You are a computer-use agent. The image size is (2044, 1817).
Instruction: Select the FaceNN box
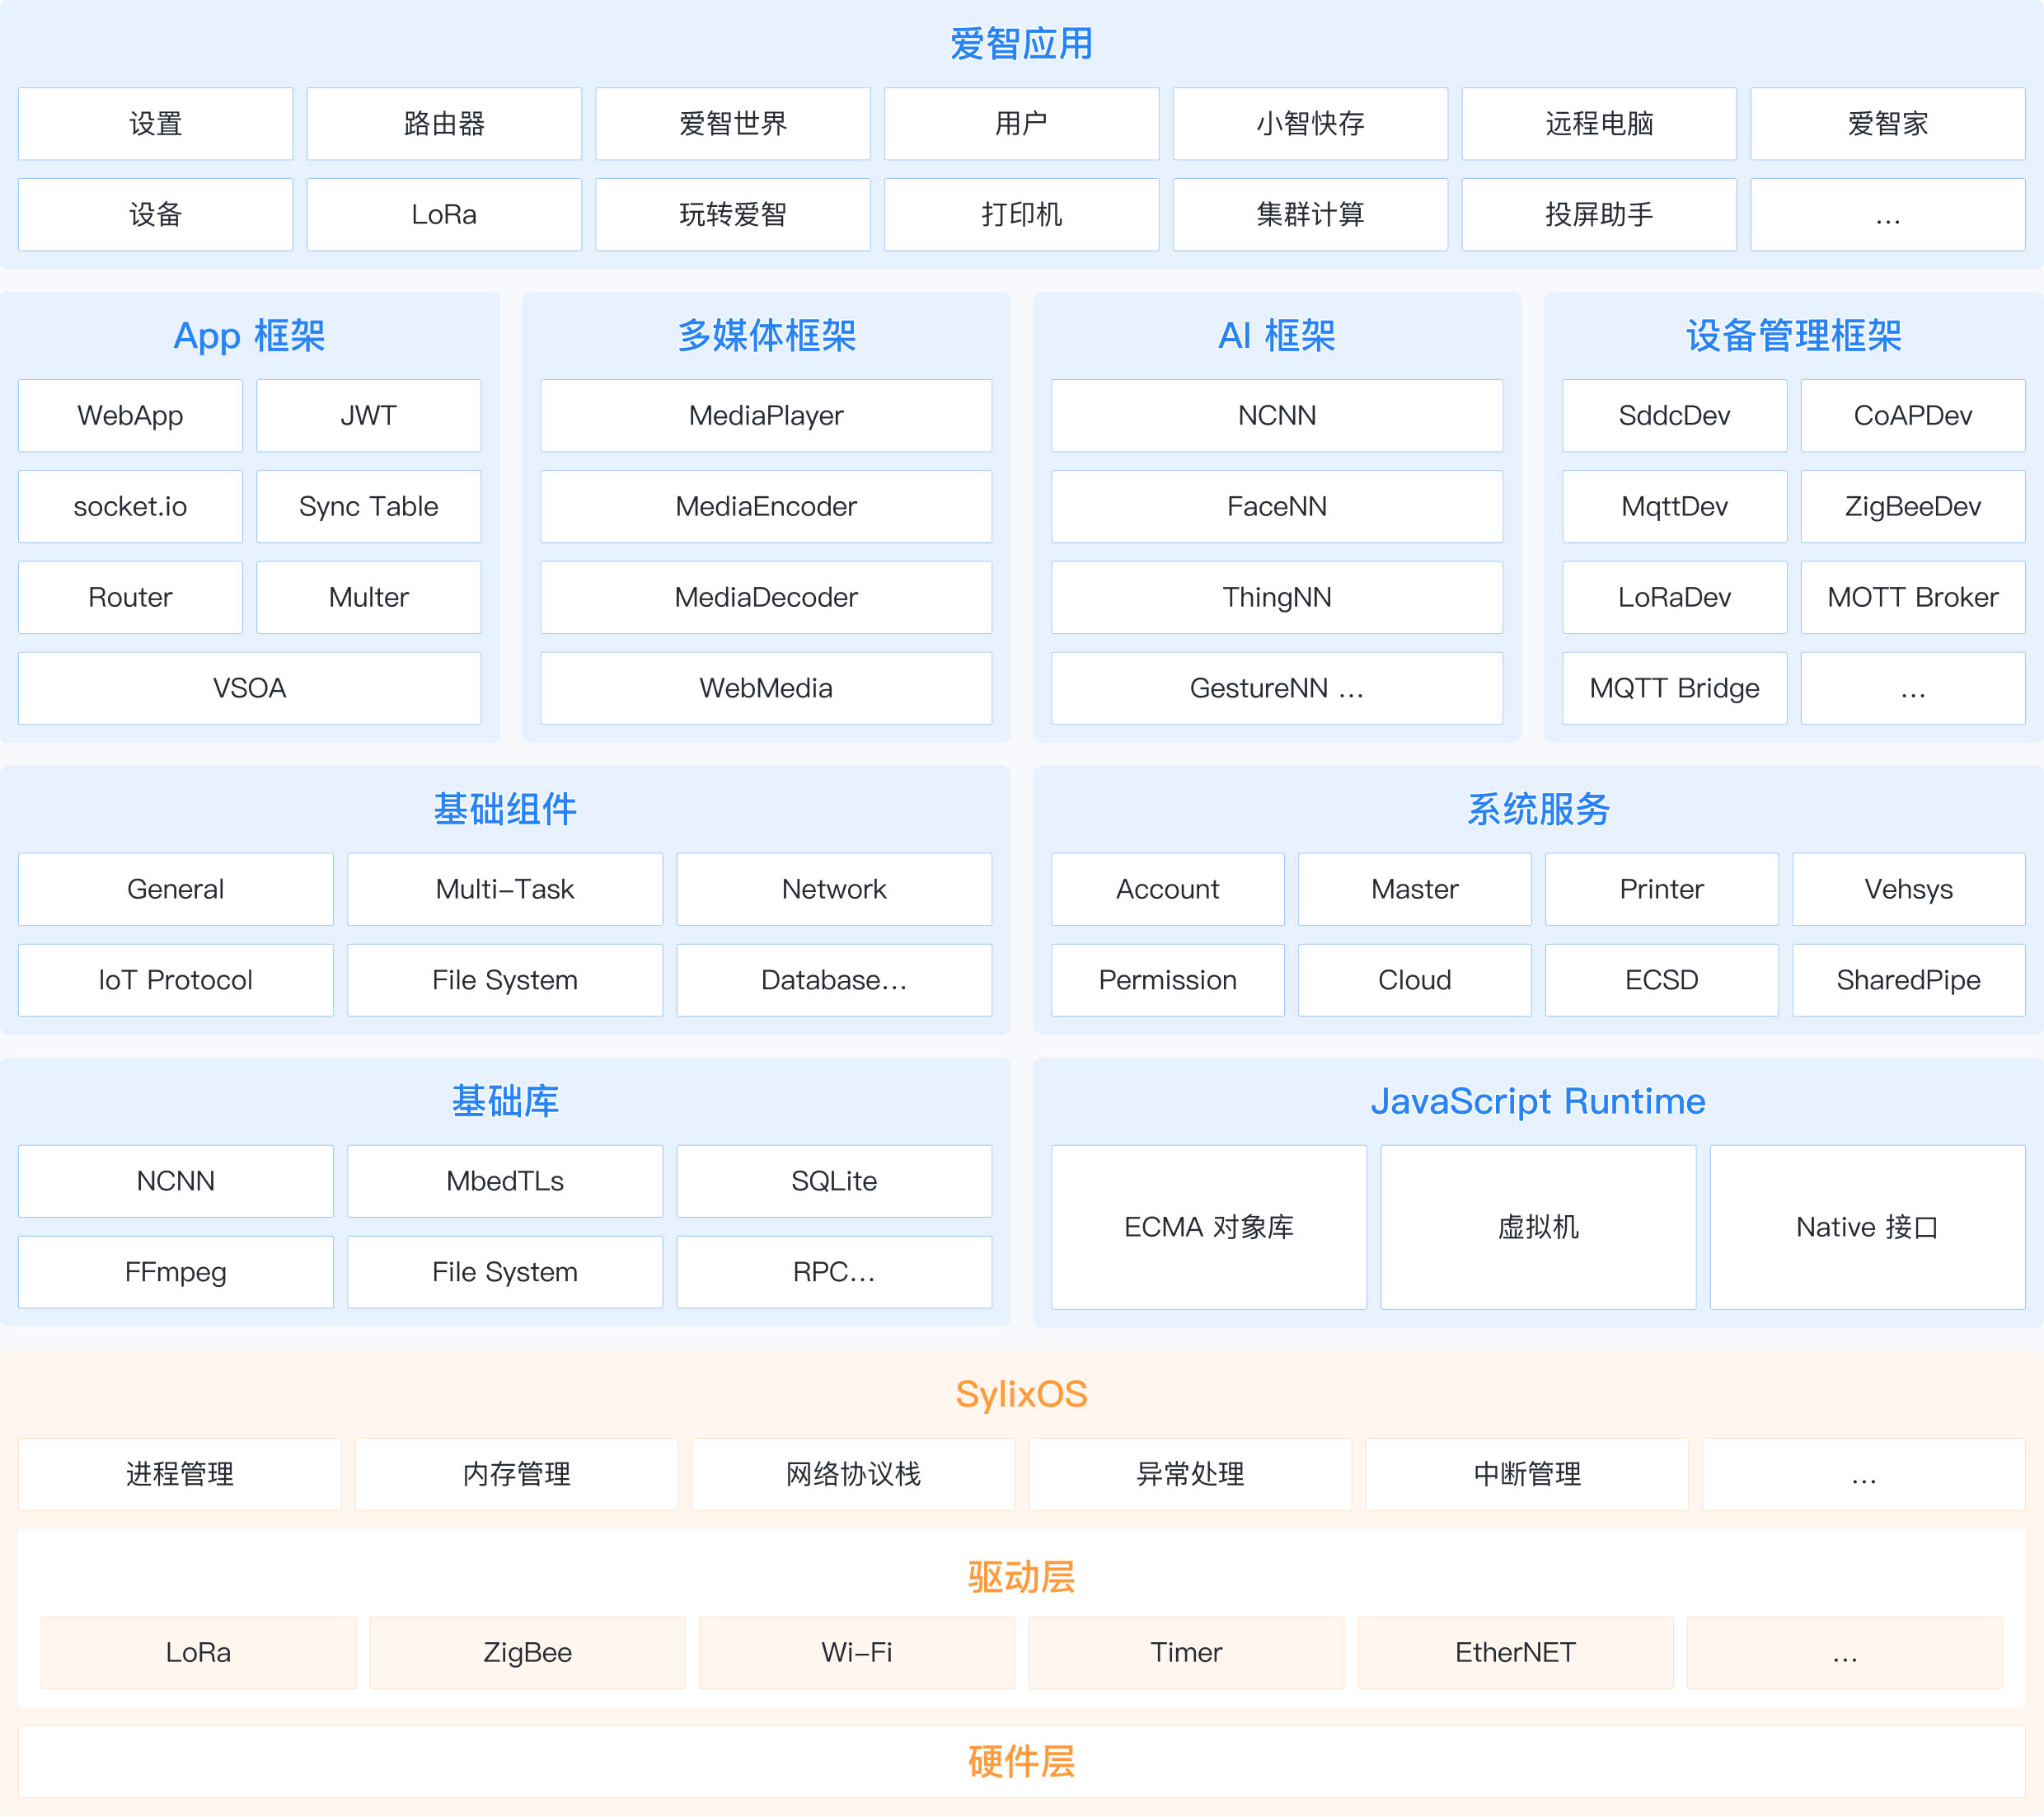1277,507
